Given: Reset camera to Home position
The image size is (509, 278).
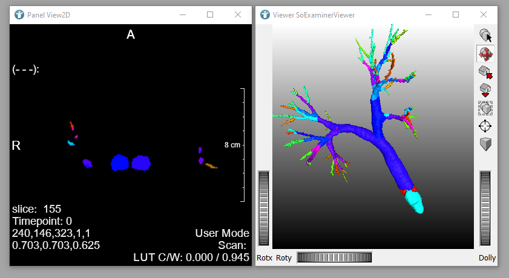Looking at the screenshot, I should coord(485,72).
